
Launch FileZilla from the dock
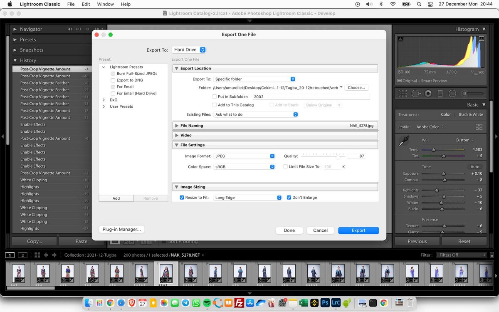(239, 303)
